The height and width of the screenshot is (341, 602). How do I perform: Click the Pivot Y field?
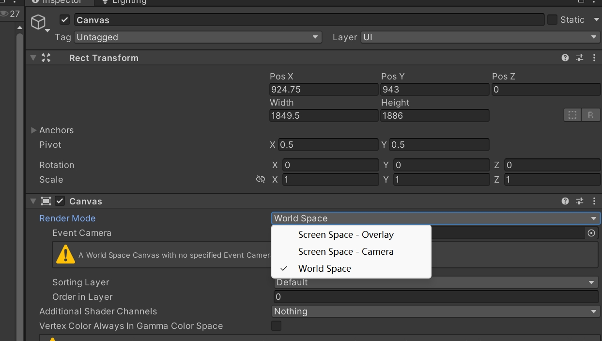(x=439, y=145)
